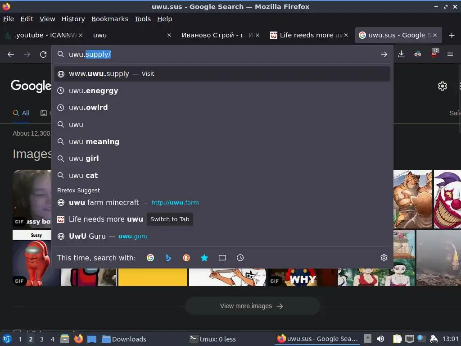Screen dimensions: 461x346
Task: Close the Life needs more uwu tab
Action: [x=346, y=35]
